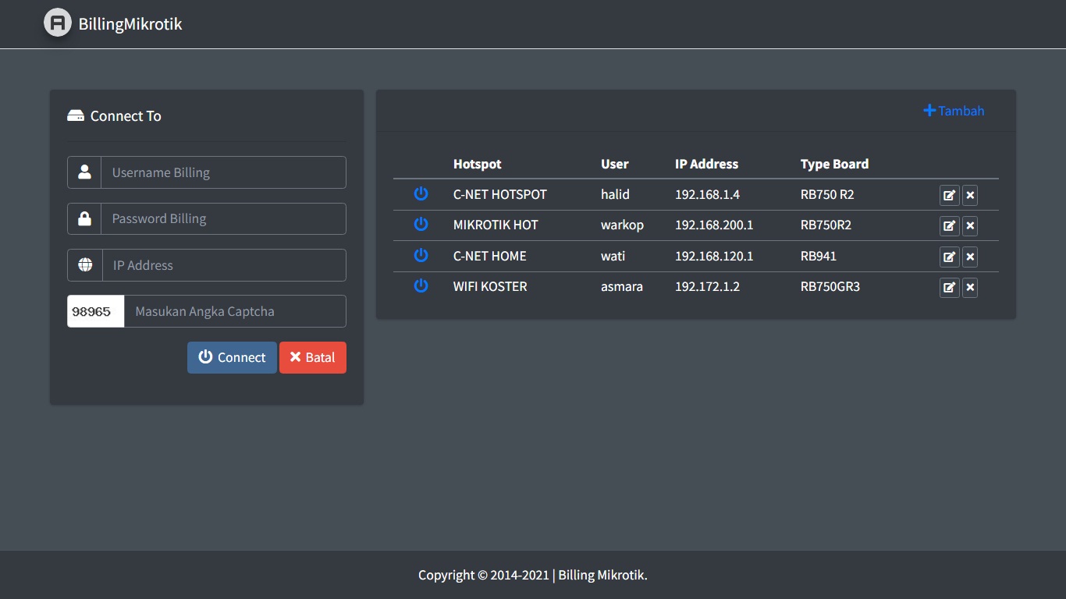Image resolution: width=1066 pixels, height=599 pixels.
Task: Click into the Password Billing field
Action: click(x=223, y=218)
